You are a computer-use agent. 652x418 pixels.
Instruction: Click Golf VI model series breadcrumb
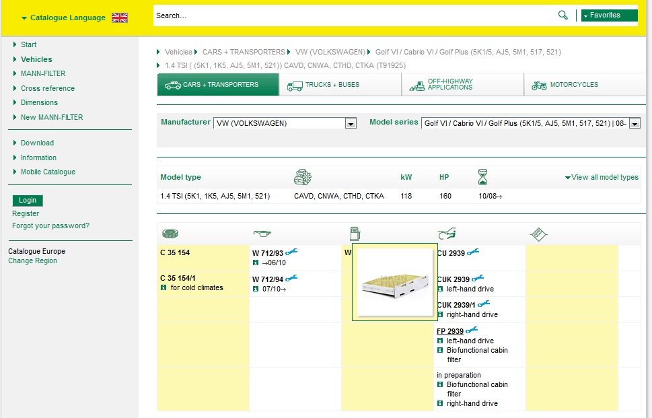(468, 52)
